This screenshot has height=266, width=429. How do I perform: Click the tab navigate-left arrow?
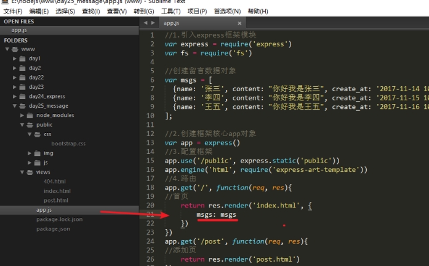(x=145, y=23)
